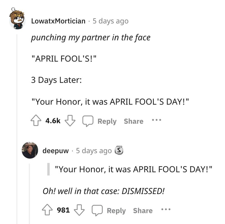Screen dimensions: 225x224
Task: Click the award badge next to deepuw
Action: (x=119, y=150)
